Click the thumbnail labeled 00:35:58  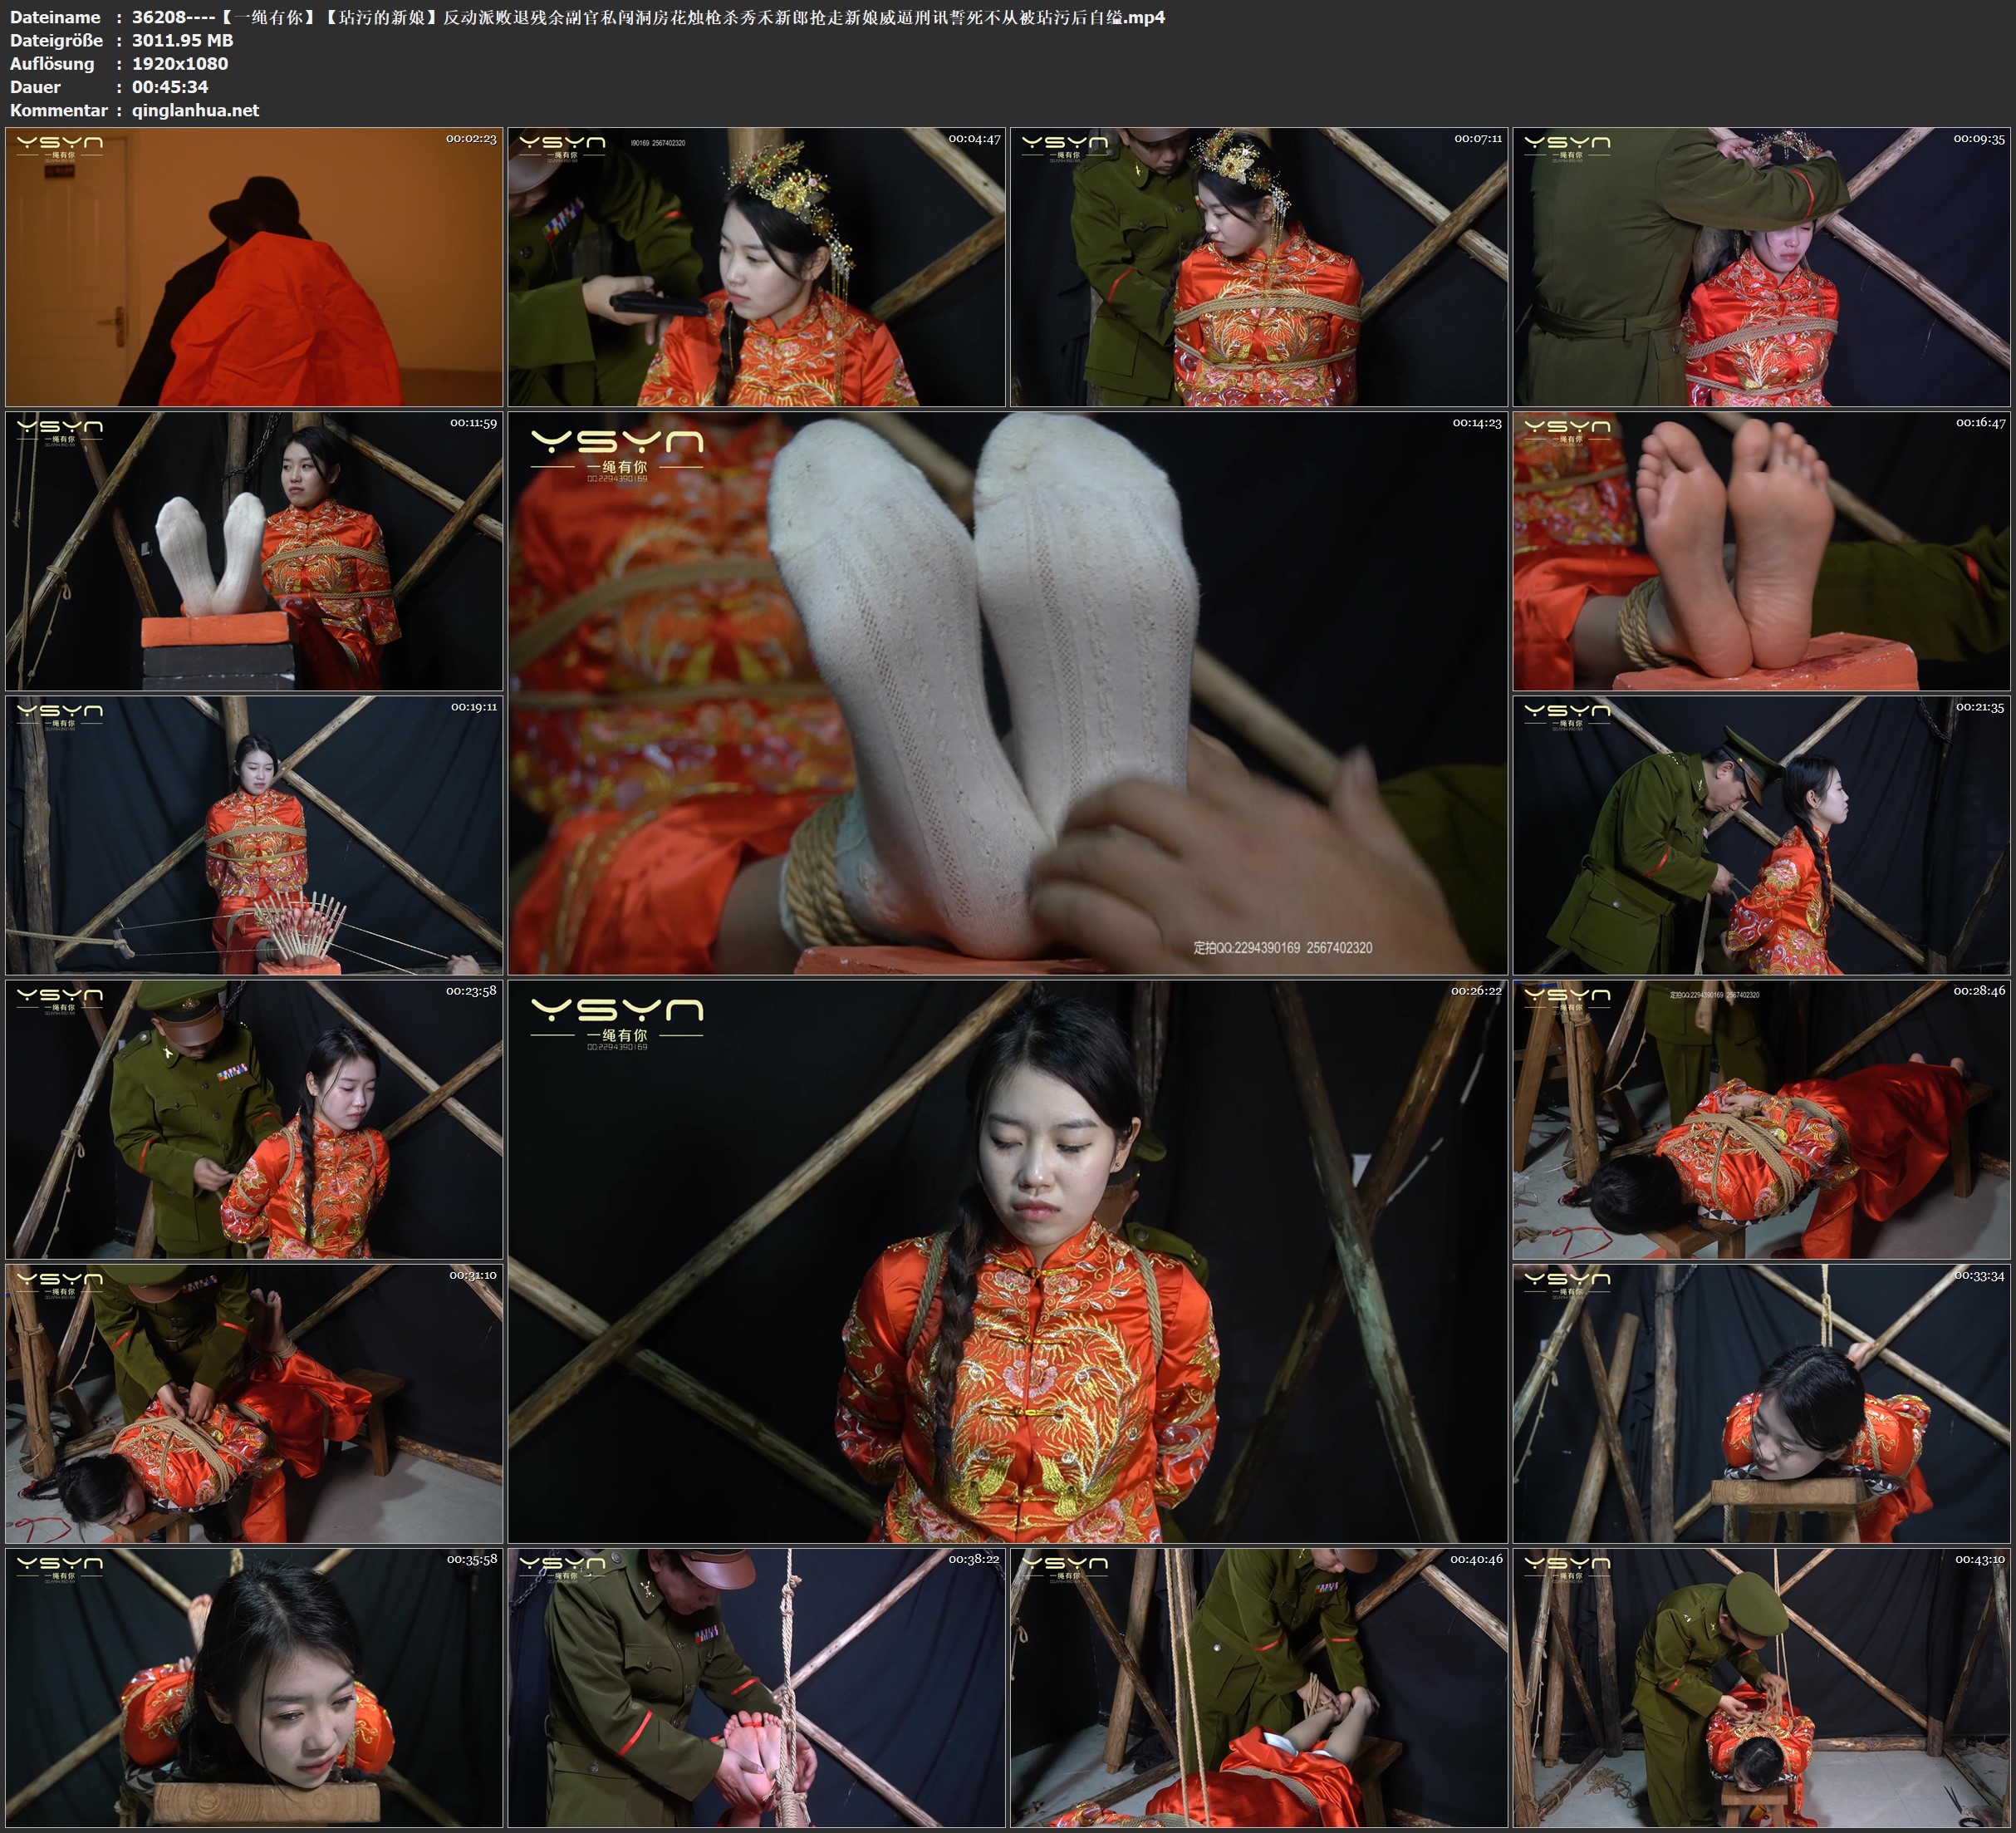point(254,1687)
